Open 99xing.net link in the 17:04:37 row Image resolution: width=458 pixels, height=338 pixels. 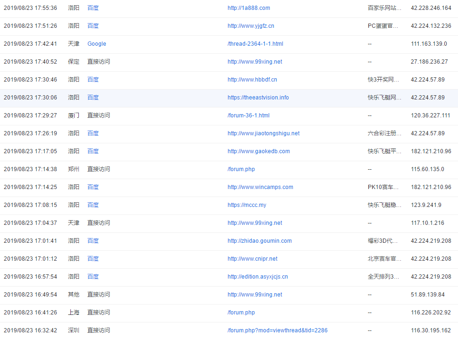click(x=254, y=223)
